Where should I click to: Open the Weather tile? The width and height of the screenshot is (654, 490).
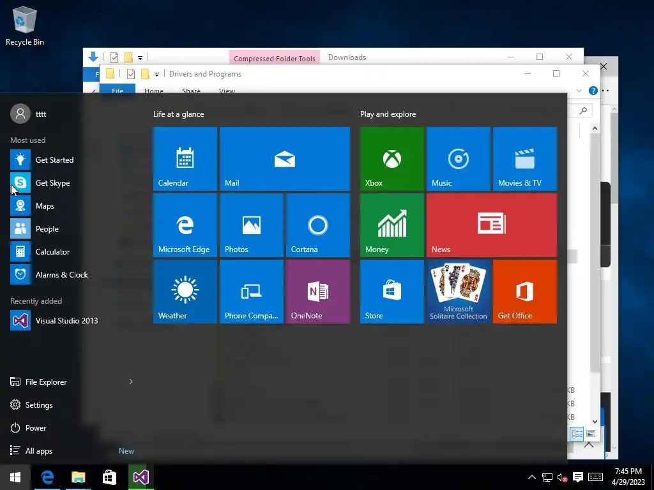tap(185, 291)
